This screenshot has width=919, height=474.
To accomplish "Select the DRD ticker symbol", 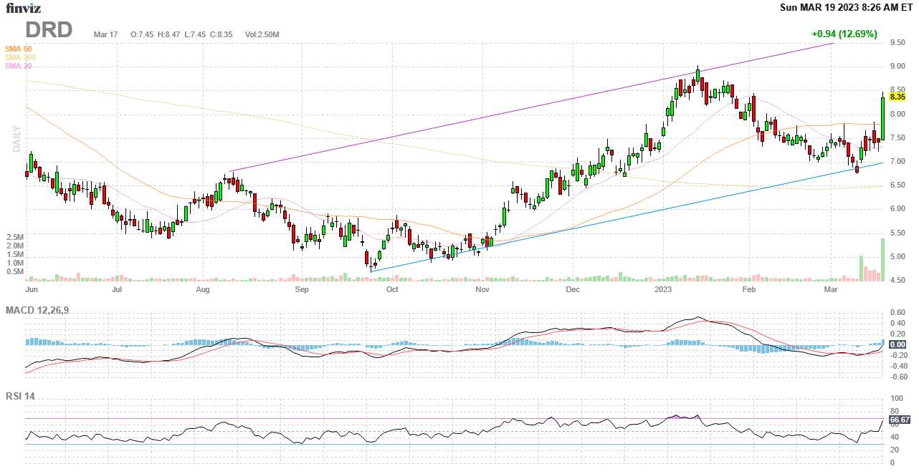I will [49, 30].
